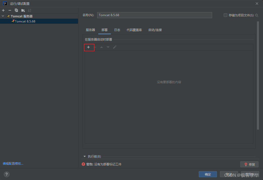This screenshot has height=180, width=263.
Task: Remove the selected deployment item
Action: [95, 47]
